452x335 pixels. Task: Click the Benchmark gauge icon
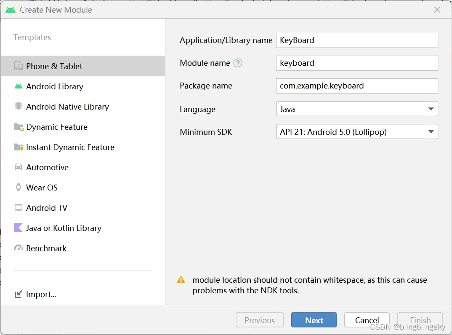tap(19, 248)
